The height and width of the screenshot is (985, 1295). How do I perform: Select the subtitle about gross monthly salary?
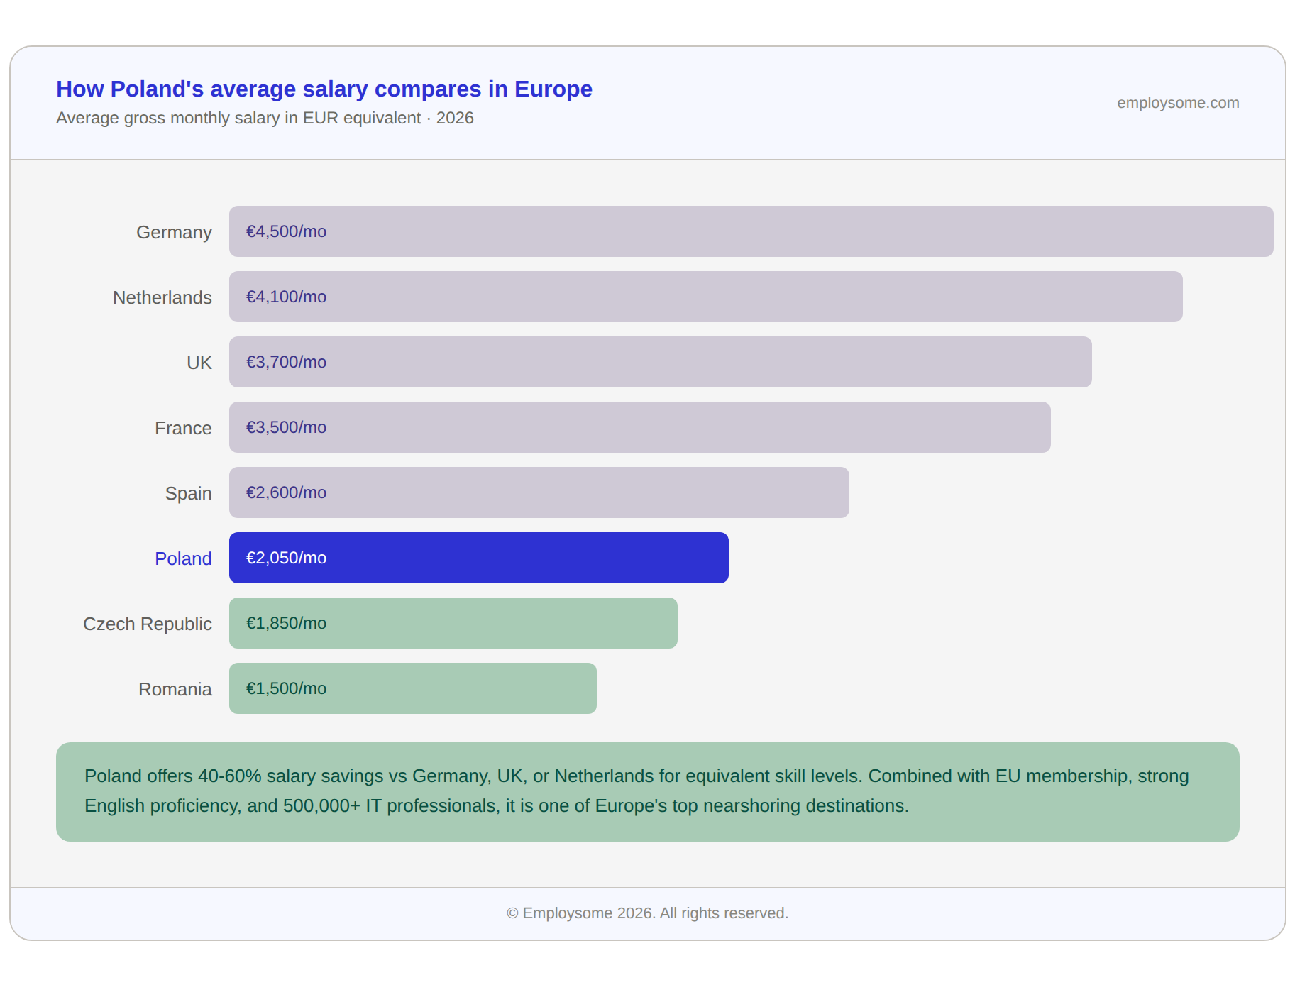point(265,119)
